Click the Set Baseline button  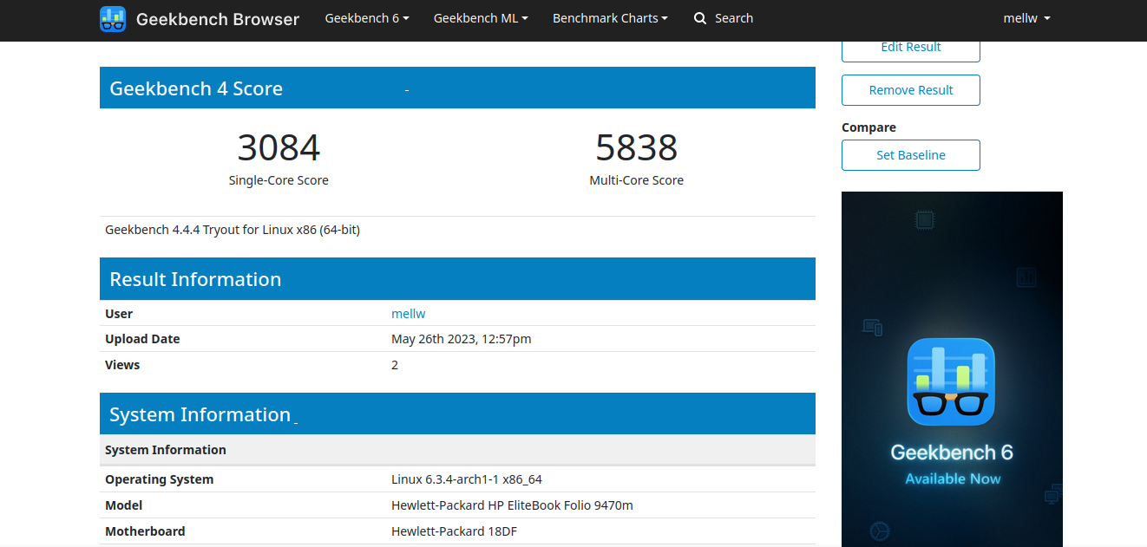pos(911,155)
